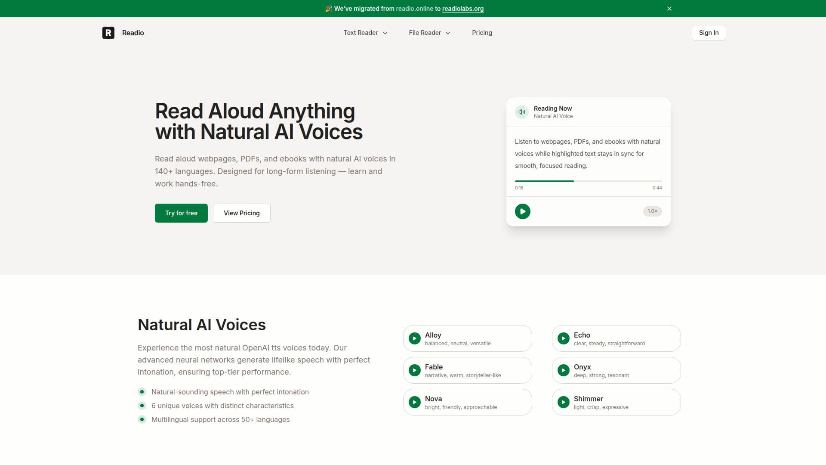Click 'narrative, warm, storyteller-like' description
The width and height of the screenshot is (826, 465).
click(463, 375)
